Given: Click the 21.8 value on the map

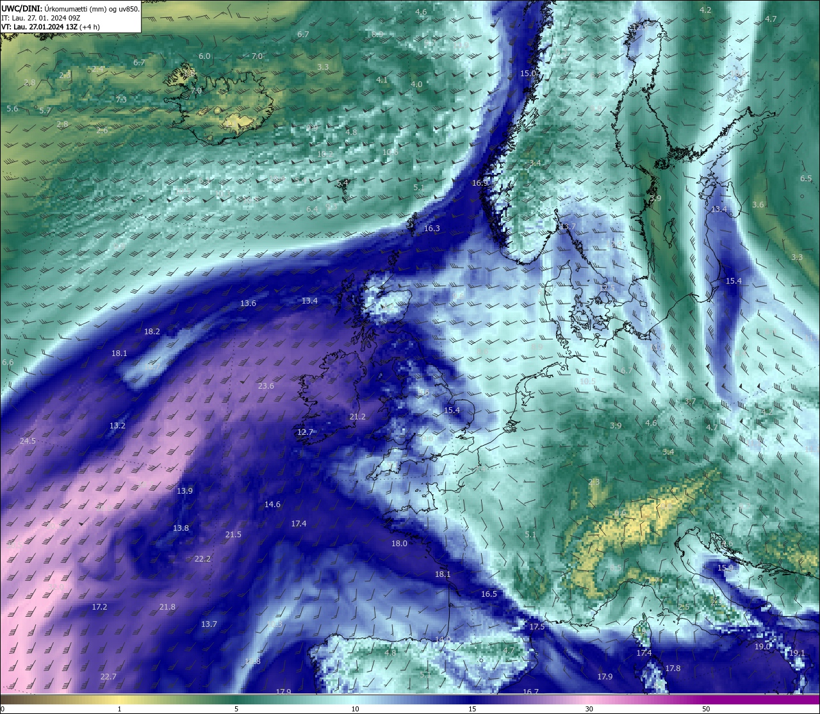Looking at the screenshot, I should coord(167,606).
